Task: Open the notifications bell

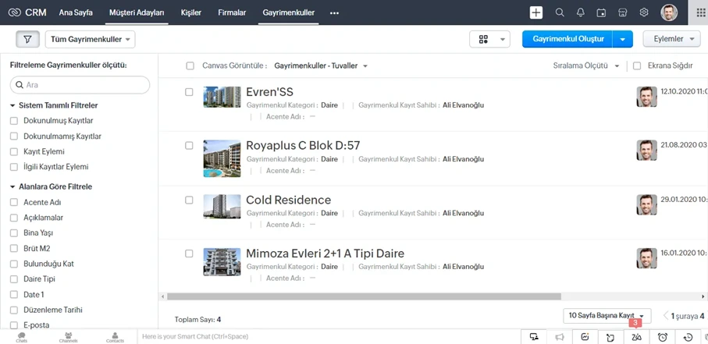Action: click(x=581, y=12)
